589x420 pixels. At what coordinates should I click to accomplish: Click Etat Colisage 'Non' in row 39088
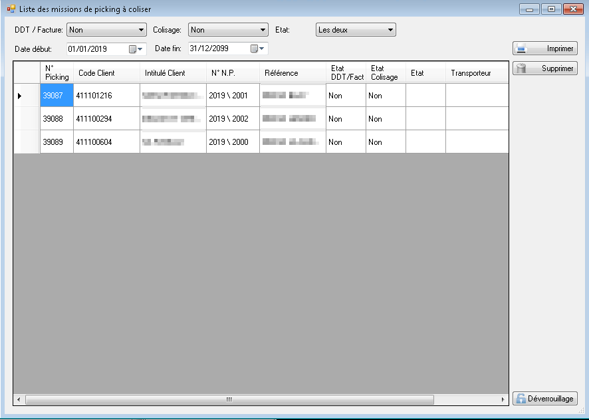(x=386, y=119)
